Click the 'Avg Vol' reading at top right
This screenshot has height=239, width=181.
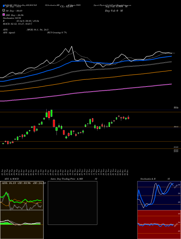click(x=116, y=7)
